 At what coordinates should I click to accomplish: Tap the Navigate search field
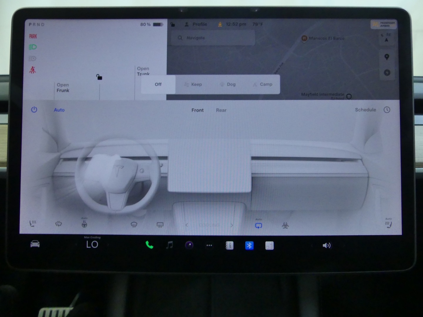tap(213, 38)
